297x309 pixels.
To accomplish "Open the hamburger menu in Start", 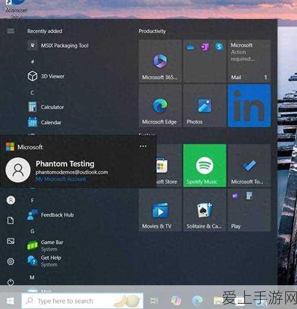I will click(11, 31).
